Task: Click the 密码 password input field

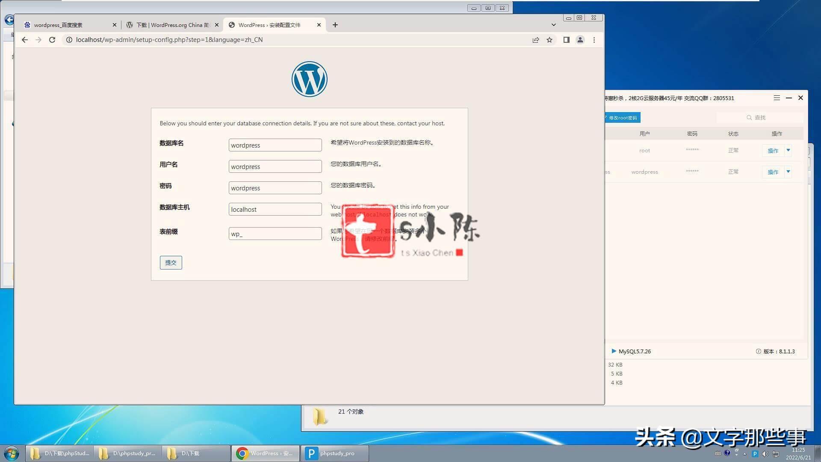Action: coord(275,188)
